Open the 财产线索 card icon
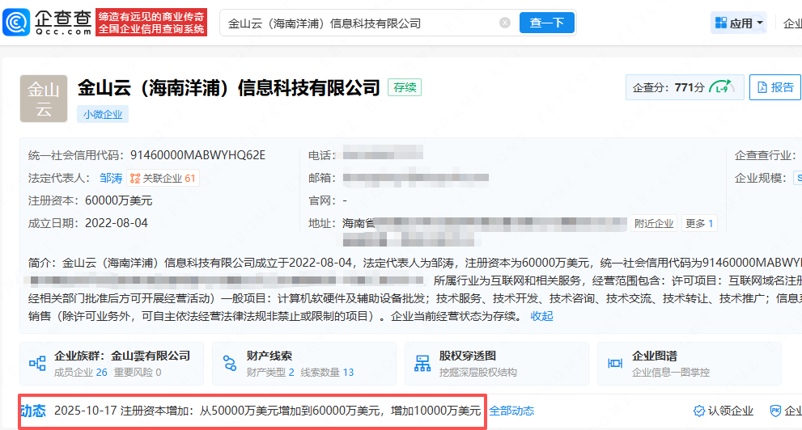The image size is (802, 430). [230, 364]
